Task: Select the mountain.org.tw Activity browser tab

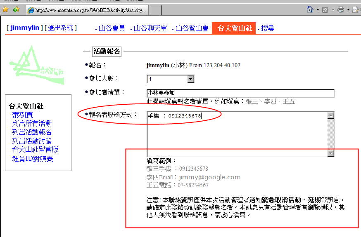Action: [x=88, y=10]
